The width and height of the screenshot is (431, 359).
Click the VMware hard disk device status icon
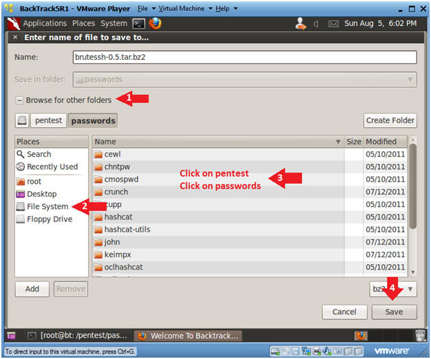click(x=275, y=351)
